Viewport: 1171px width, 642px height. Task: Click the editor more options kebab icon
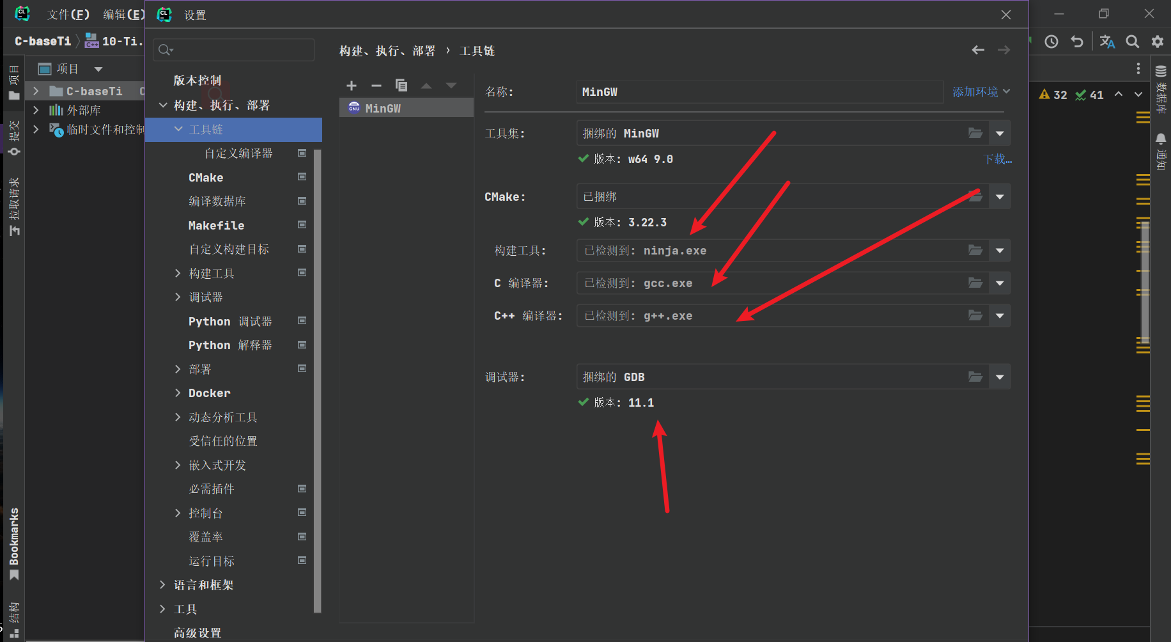(x=1138, y=68)
